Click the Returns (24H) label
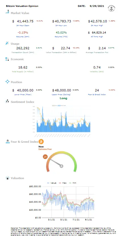 coord(23,37)
